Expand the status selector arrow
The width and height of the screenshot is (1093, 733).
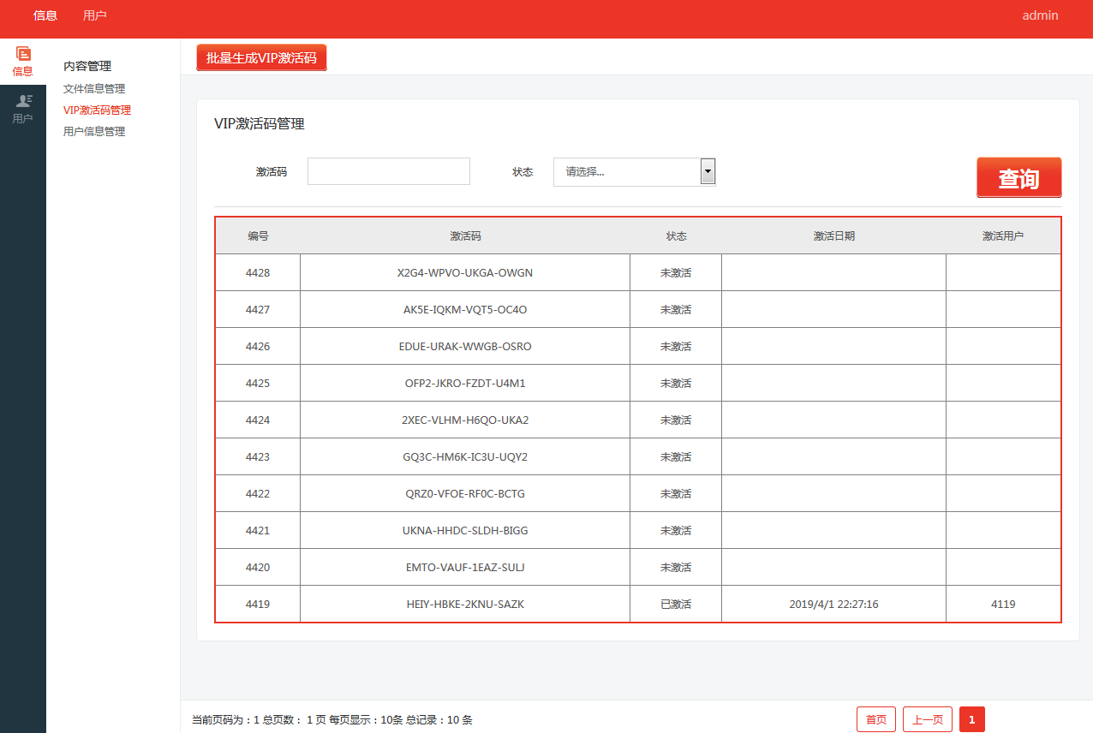(708, 171)
